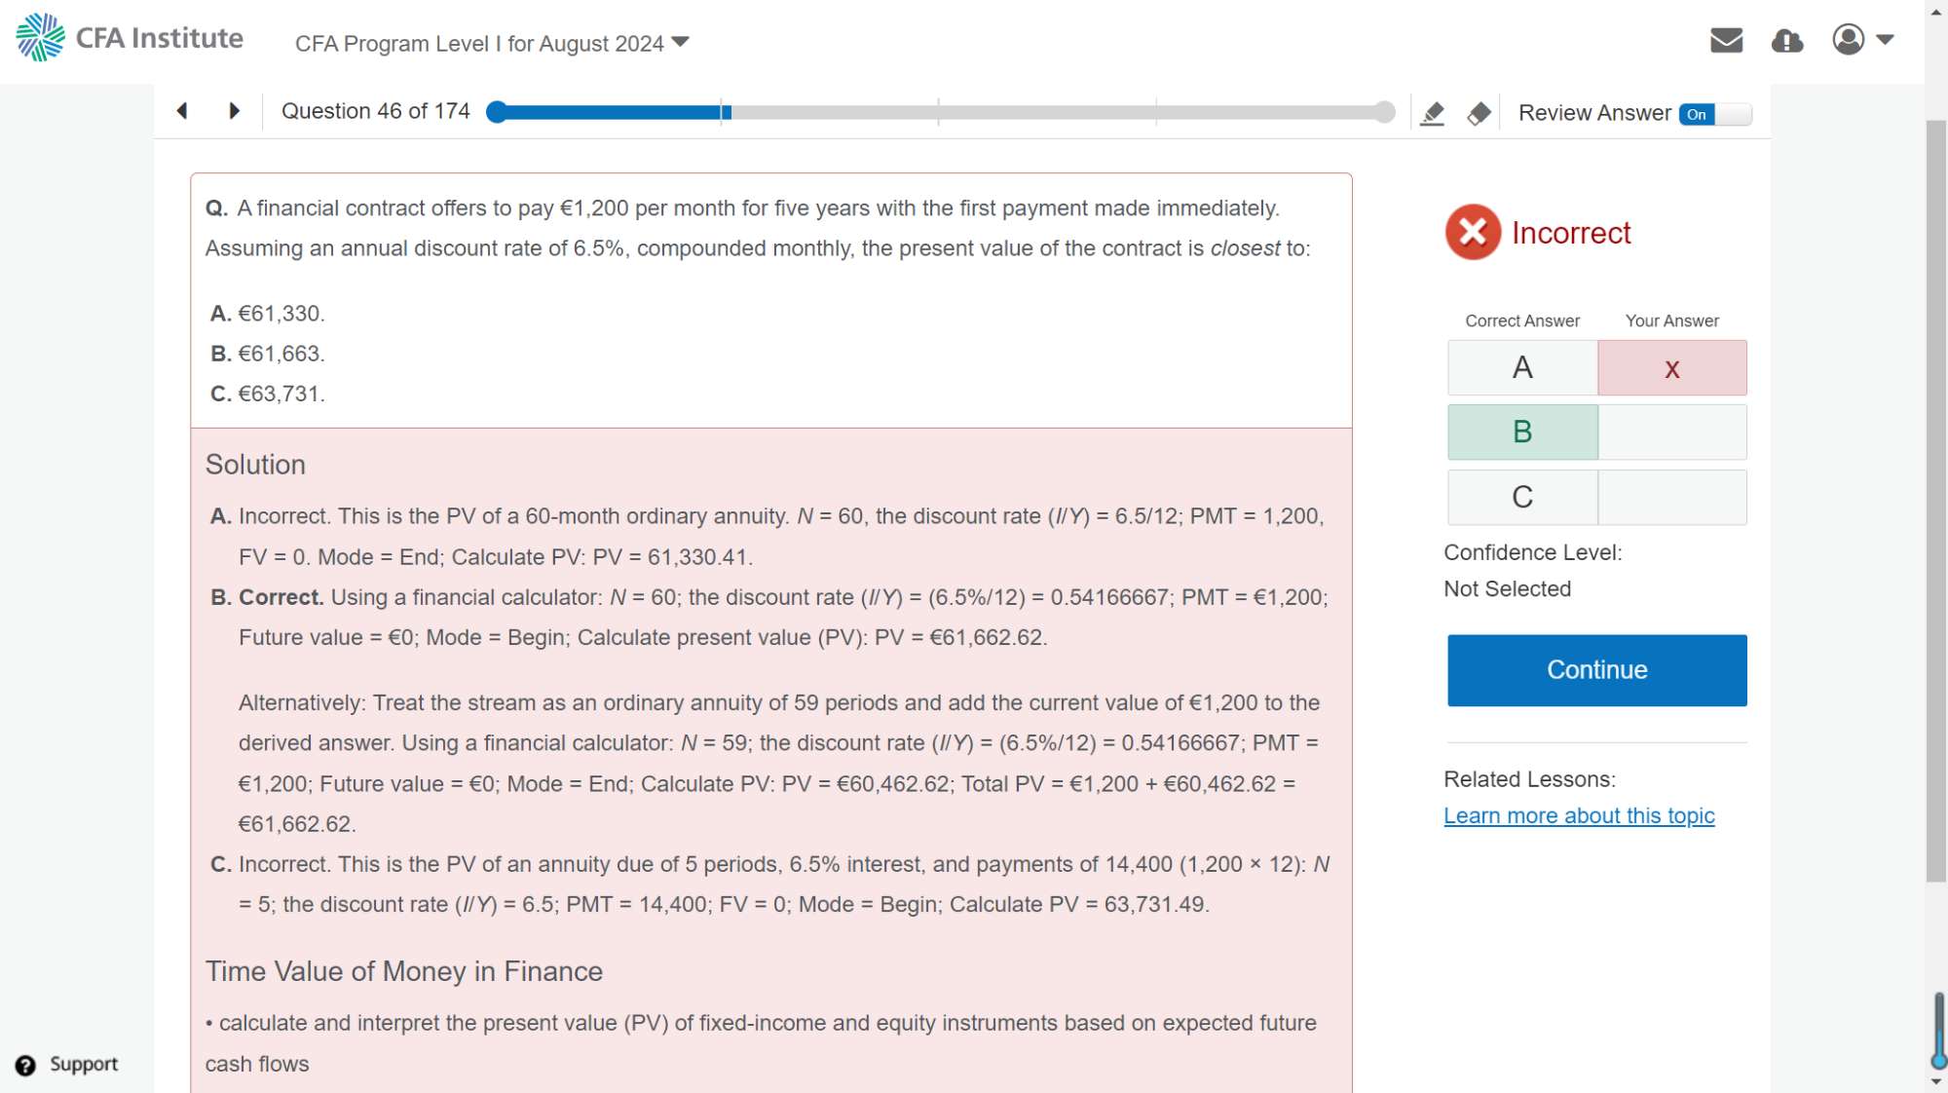Go to the next question arrow

click(x=234, y=111)
